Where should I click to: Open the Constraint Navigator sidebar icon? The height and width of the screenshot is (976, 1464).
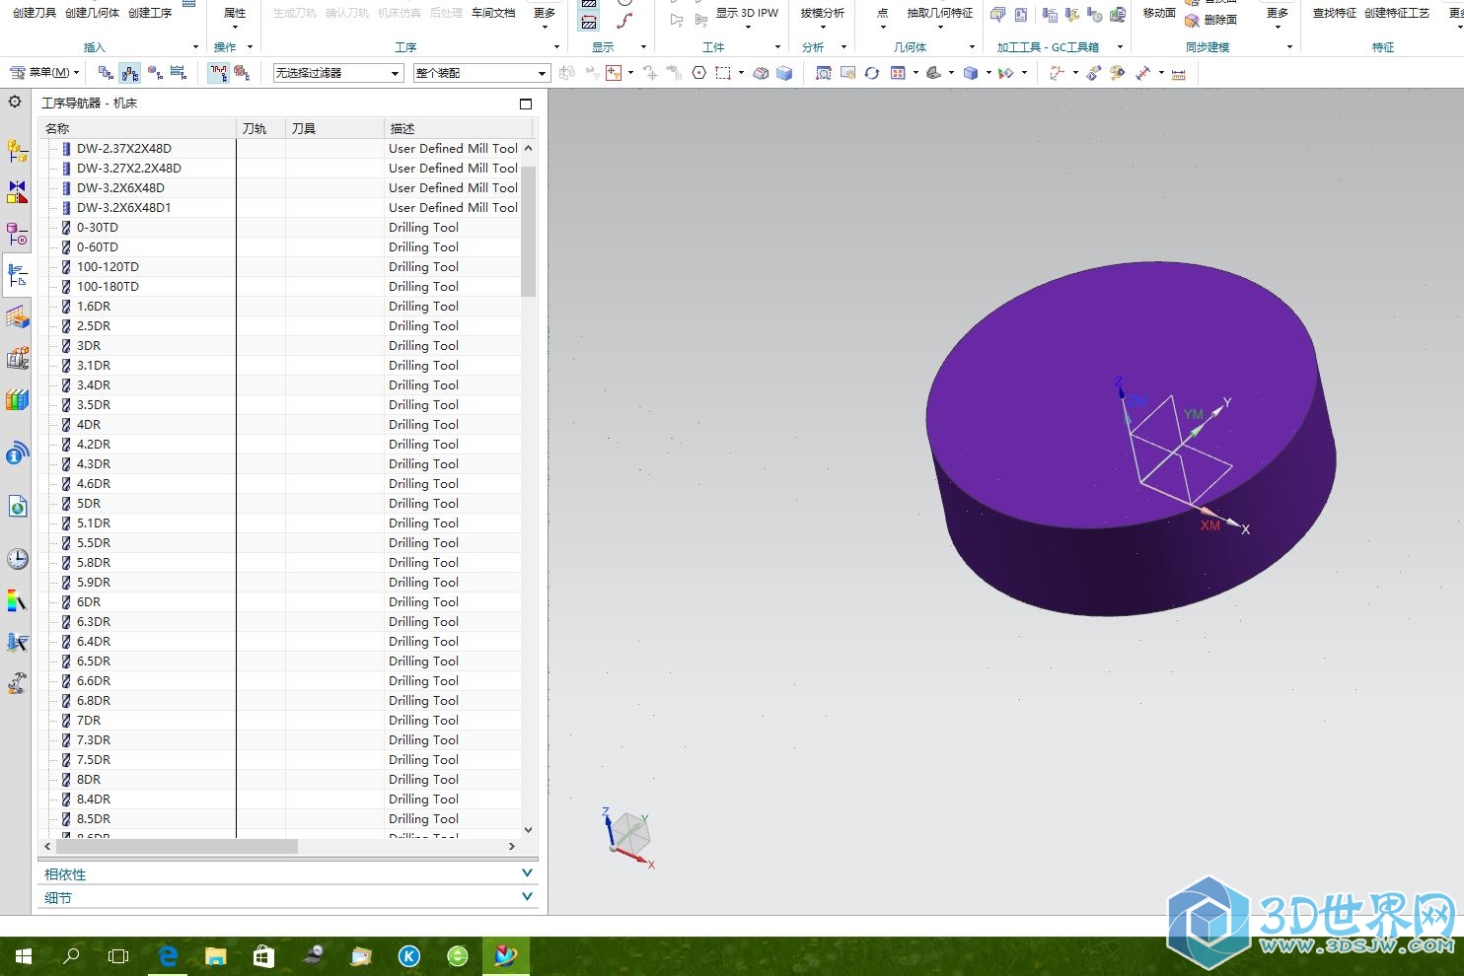tap(17, 192)
